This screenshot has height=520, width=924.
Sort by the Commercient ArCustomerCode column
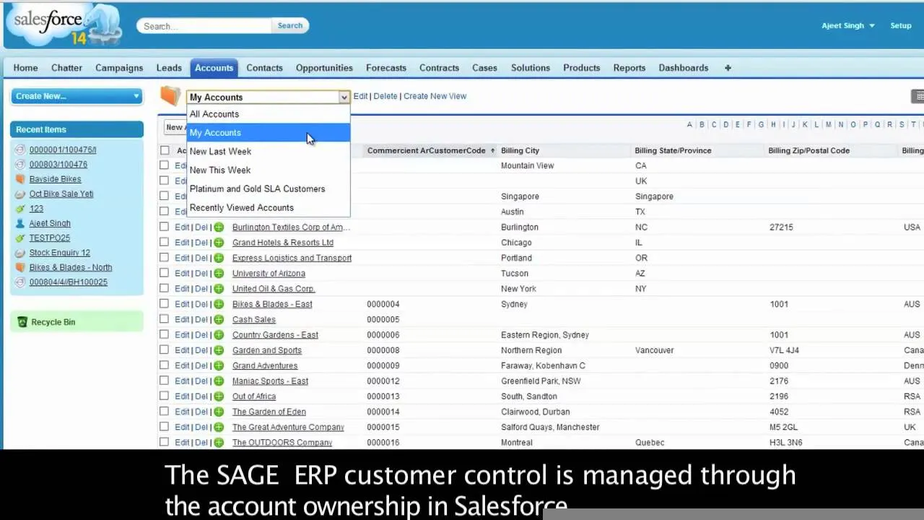(x=426, y=151)
